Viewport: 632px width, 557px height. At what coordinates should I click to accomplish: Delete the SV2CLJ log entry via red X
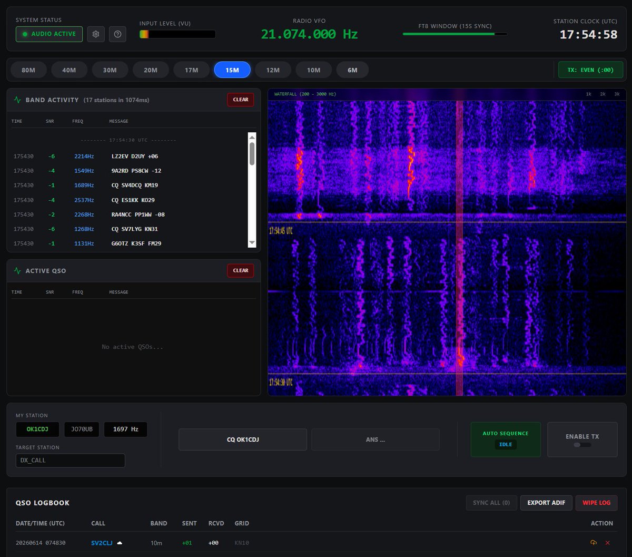pyautogui.click(x=607, y=543)
